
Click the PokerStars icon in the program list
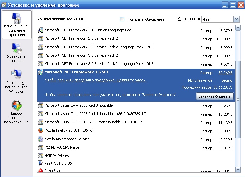[x=41, y=171]
